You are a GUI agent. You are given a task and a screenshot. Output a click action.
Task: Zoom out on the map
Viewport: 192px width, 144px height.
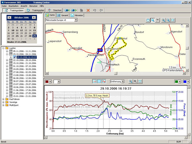[168, 20]
